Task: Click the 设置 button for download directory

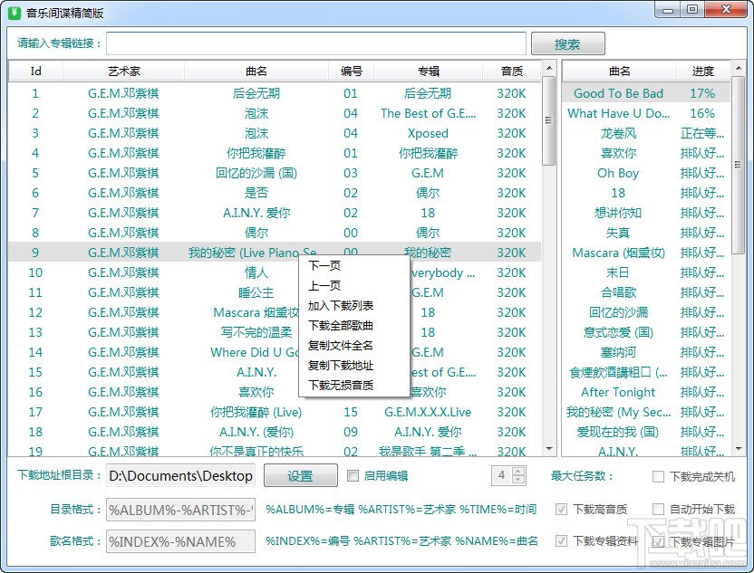Action: pos(301,476)
